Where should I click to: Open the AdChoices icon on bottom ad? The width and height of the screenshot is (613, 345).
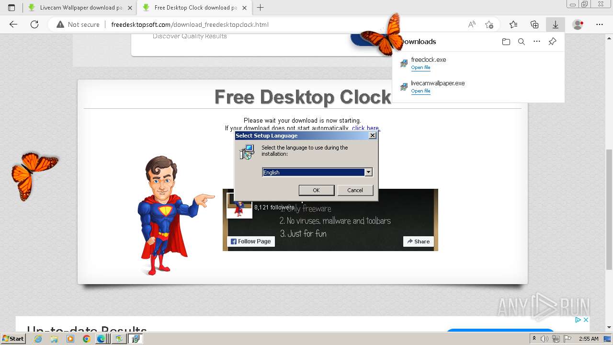[x=578, y=320]
